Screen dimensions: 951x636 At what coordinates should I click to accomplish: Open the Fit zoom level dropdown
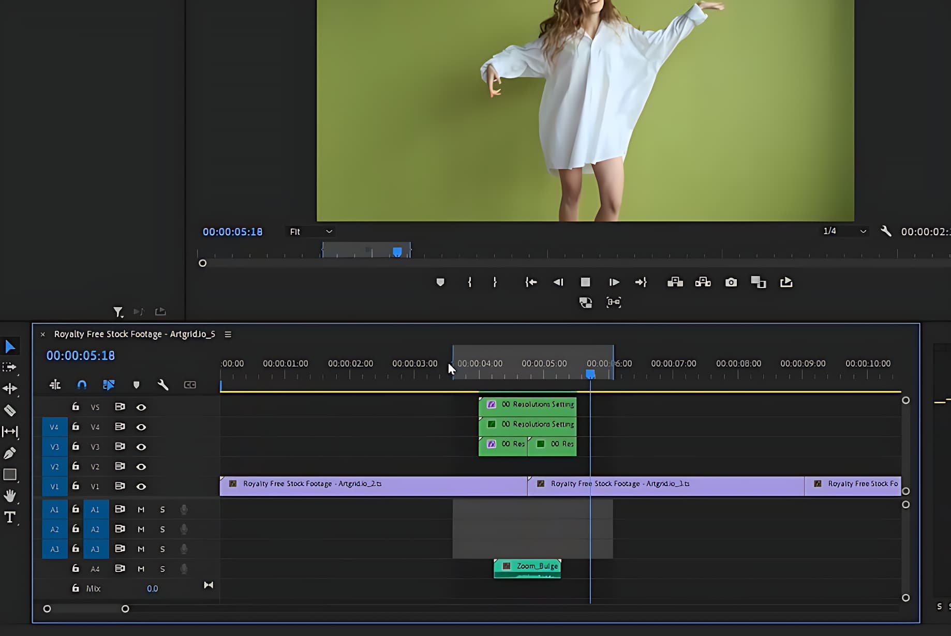310,232
